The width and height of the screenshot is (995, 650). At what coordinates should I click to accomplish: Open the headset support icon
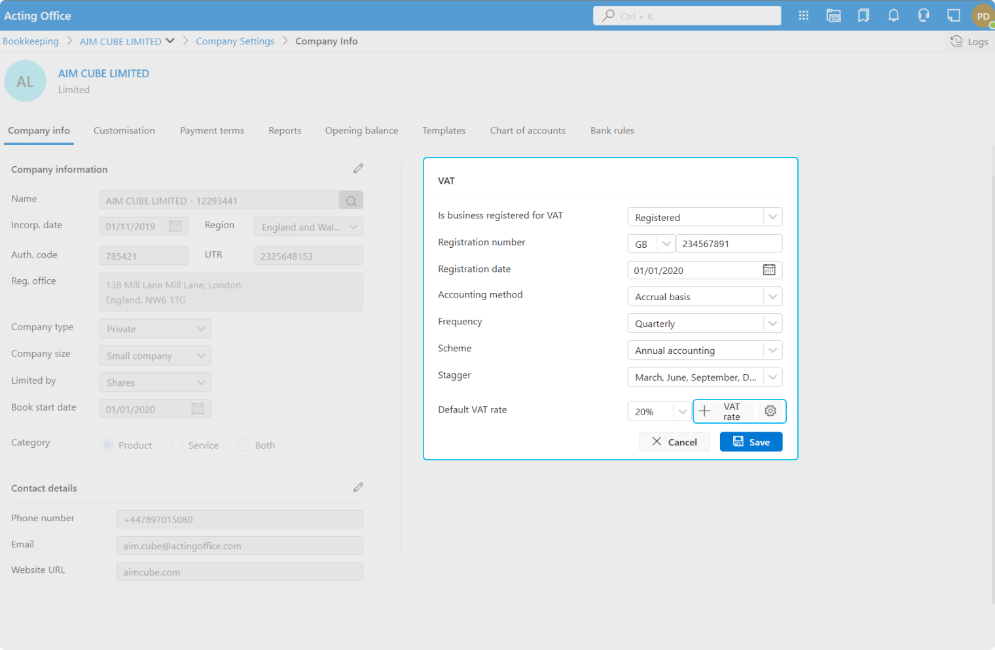click(923, 16)
